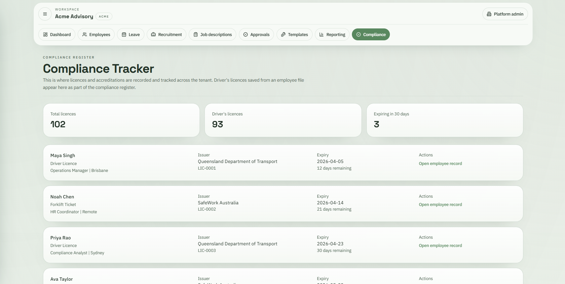Click the expiry date 2026-04-05
The height and width of the screenshot is (284, 565).
pyautogui.click(x=330, y=161)
